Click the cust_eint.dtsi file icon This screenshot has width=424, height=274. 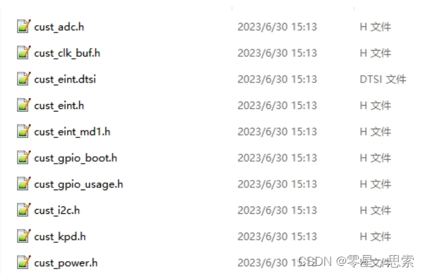24,78
